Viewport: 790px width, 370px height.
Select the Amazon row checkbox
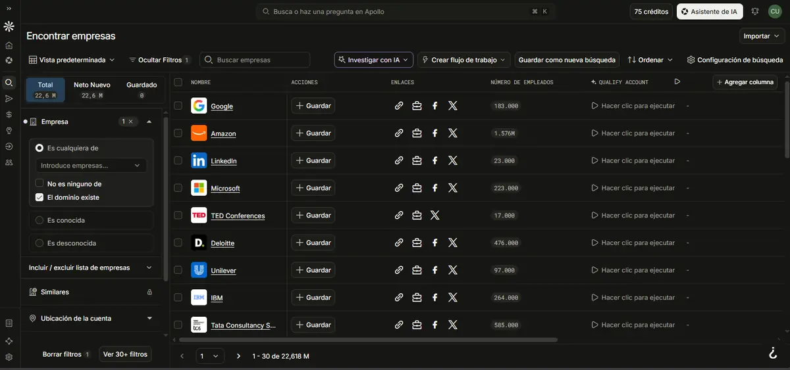tap(178, 133)
